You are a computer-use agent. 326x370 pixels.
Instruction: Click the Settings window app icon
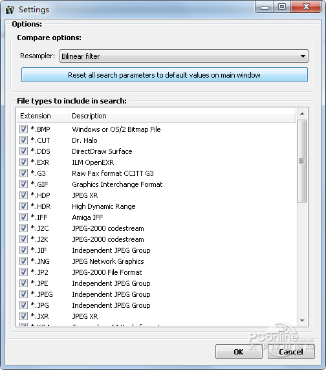point(10,10)
